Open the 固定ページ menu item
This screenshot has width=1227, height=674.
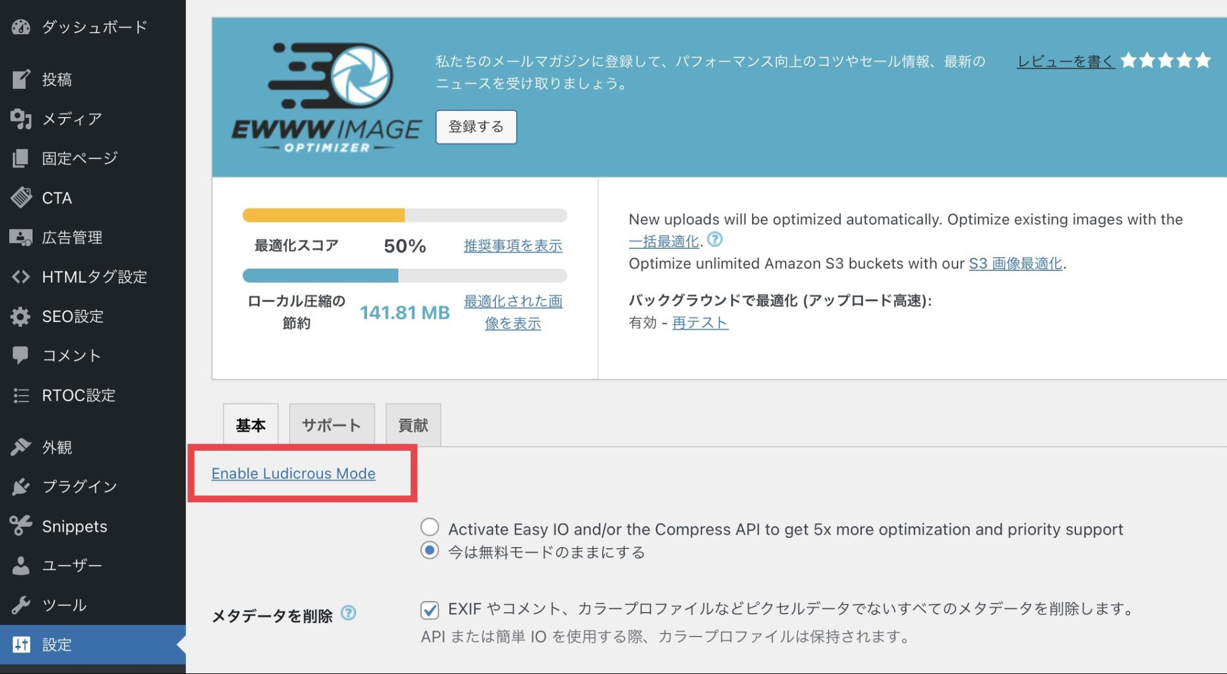(x=93, y=158)
